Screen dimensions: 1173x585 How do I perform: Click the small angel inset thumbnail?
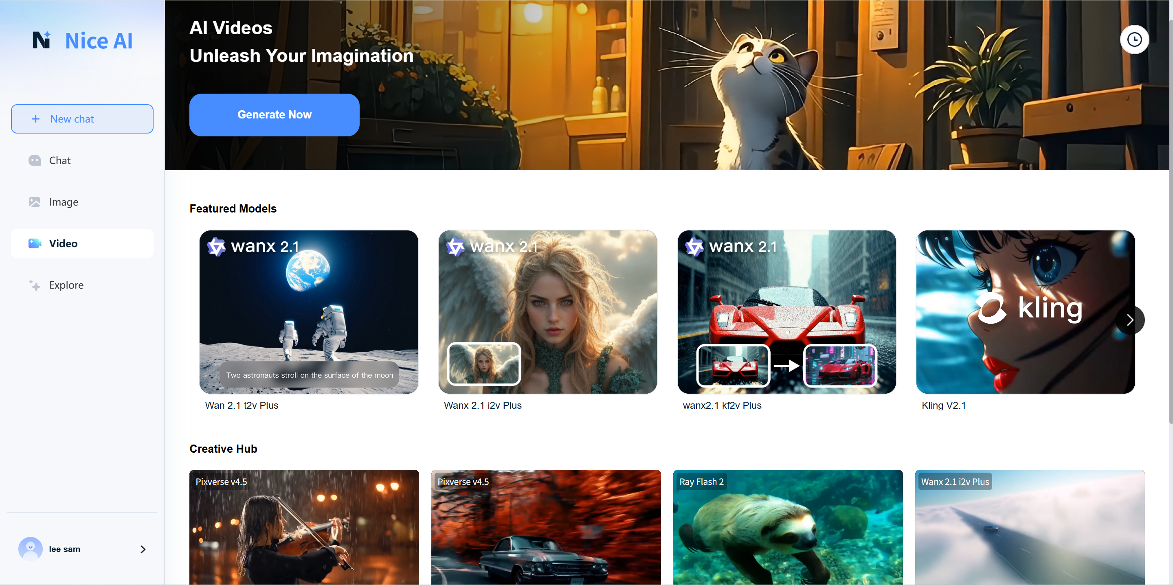coord(484,364)
